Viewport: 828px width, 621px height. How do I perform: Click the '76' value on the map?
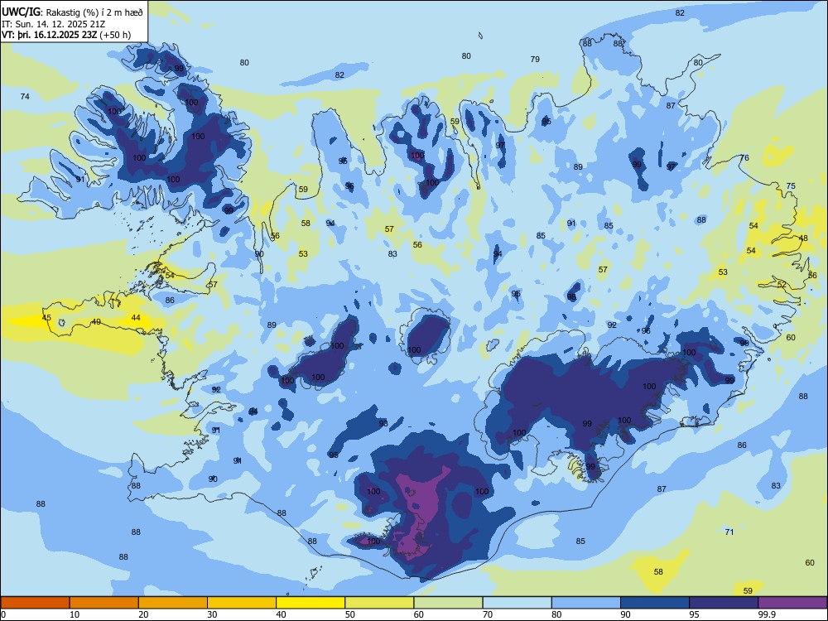[x=744, y=158]
